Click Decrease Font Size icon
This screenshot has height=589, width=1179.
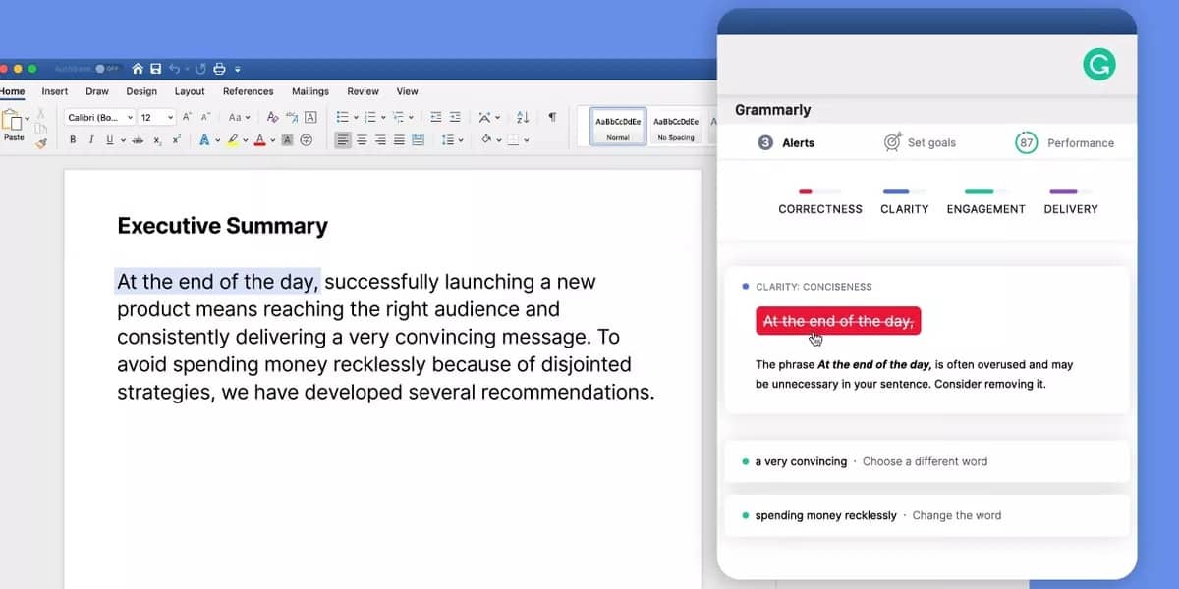pos(205,117)
